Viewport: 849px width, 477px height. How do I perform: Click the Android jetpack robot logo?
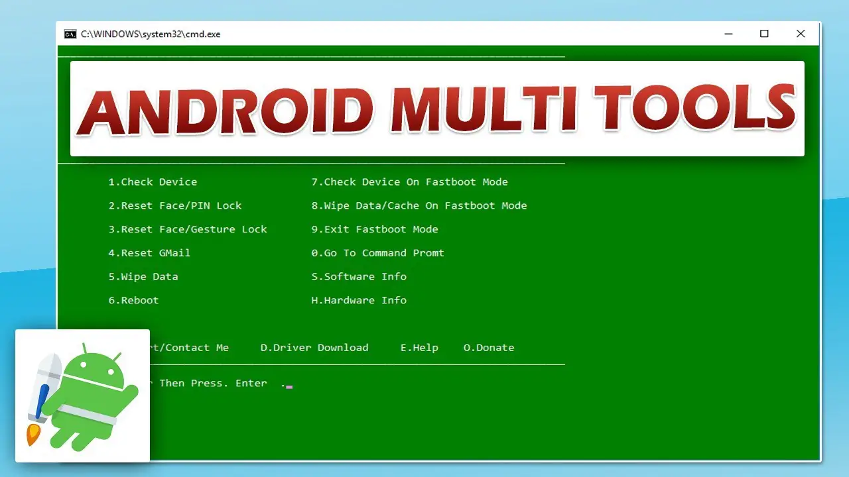82,396
